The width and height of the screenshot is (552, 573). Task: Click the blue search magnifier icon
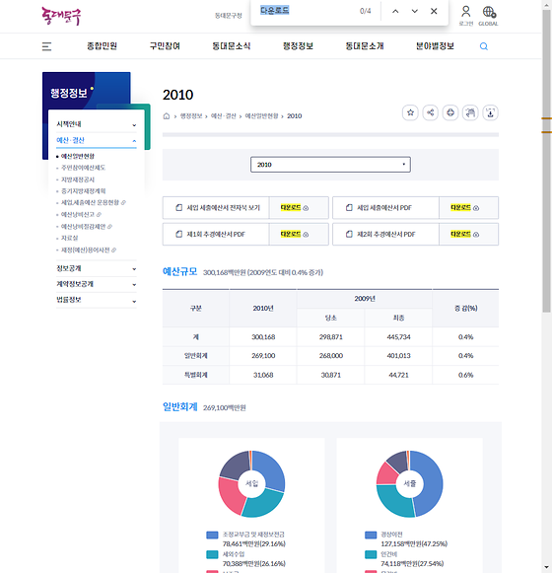(484, 46)
